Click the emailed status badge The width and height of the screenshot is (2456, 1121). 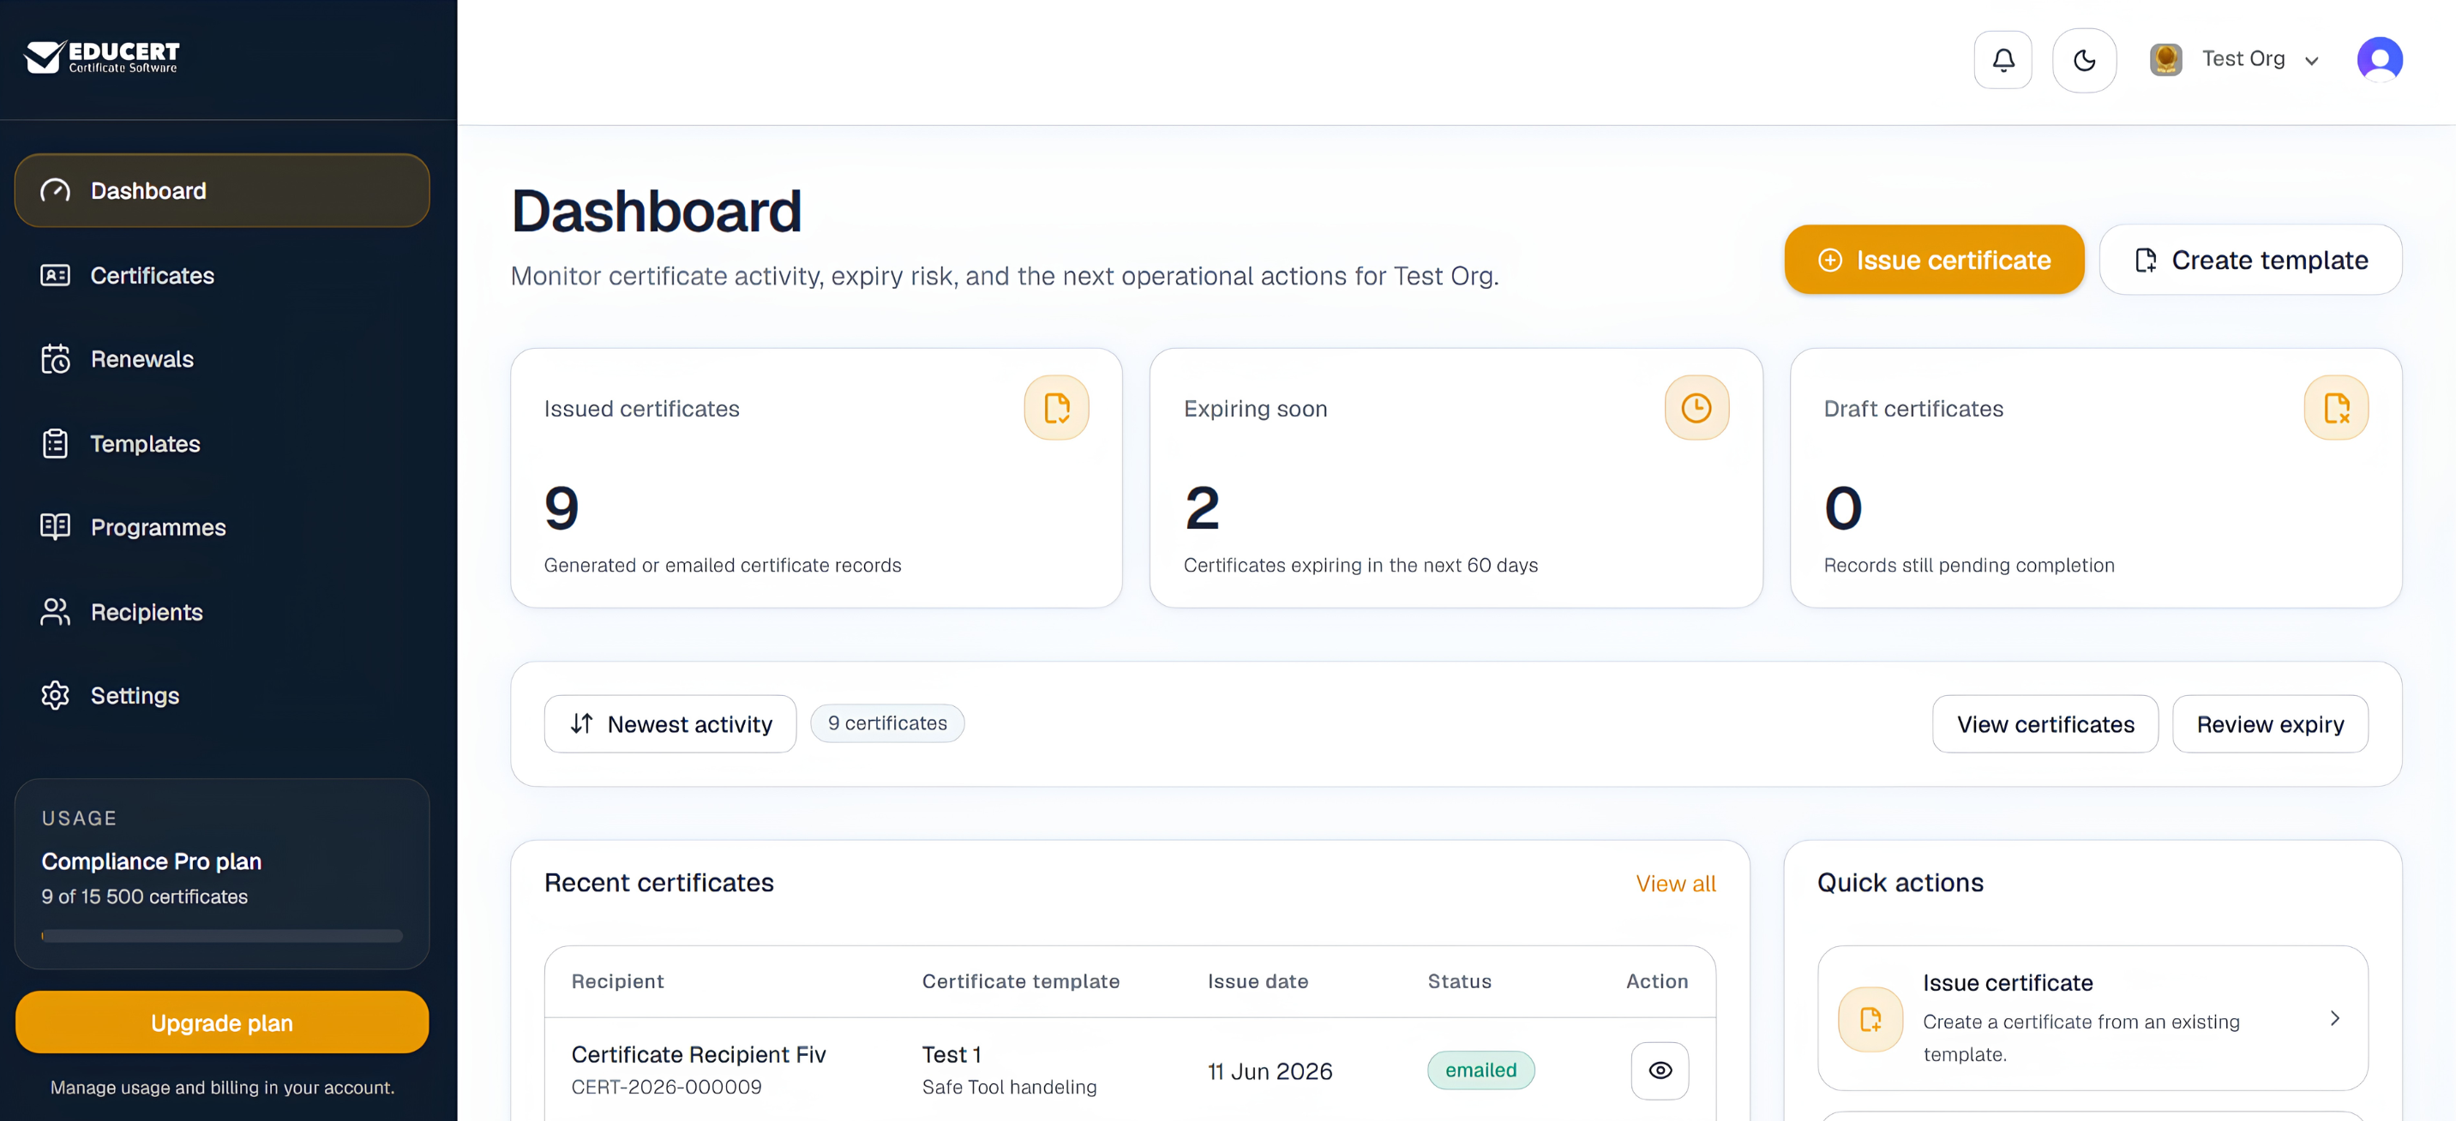(1480, 1070)
